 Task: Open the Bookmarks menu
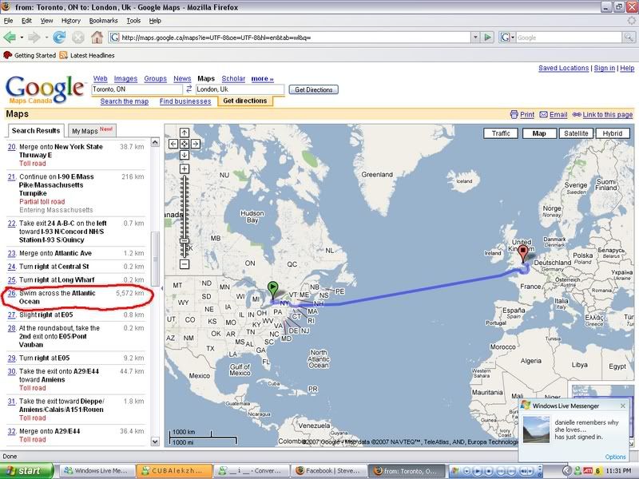[104, 21]
